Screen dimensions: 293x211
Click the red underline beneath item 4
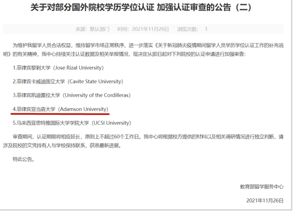coord(60,114)
